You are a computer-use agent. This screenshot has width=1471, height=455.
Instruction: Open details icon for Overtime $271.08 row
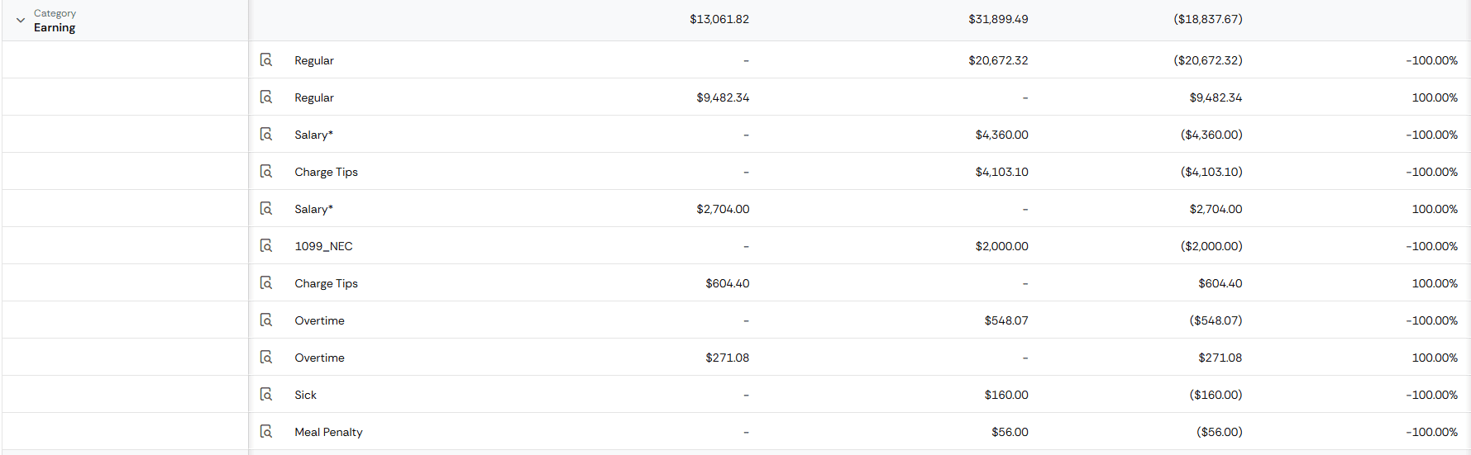coord(266,357)
